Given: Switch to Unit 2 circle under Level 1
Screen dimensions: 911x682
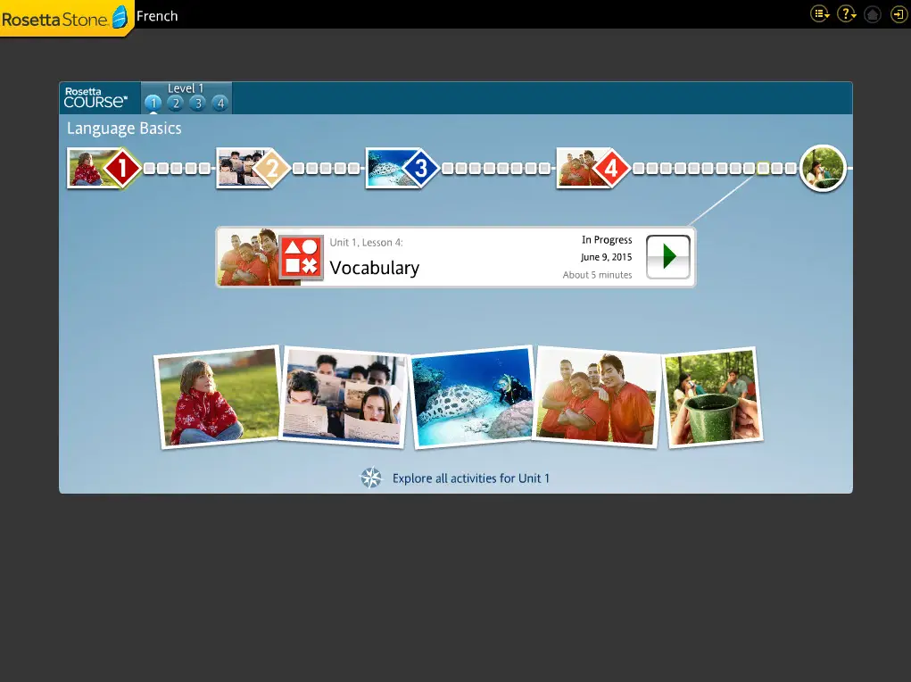Looking at the screenshot, I should 176,104.
